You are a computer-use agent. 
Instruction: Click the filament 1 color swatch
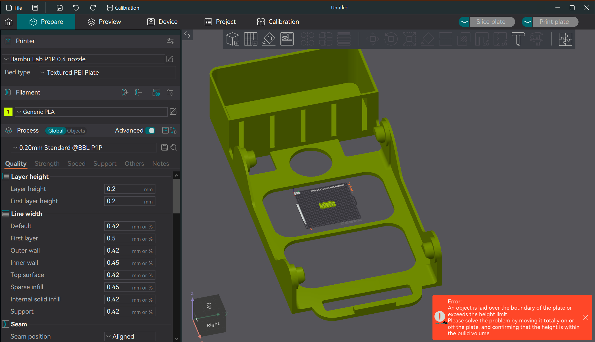click(8, 112)
